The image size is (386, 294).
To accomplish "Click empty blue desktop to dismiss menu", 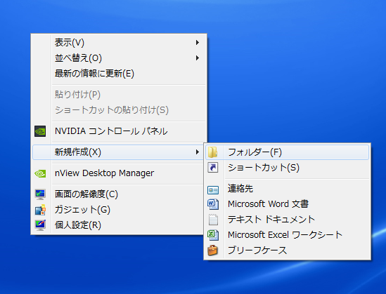I will (x=295, y=74).
